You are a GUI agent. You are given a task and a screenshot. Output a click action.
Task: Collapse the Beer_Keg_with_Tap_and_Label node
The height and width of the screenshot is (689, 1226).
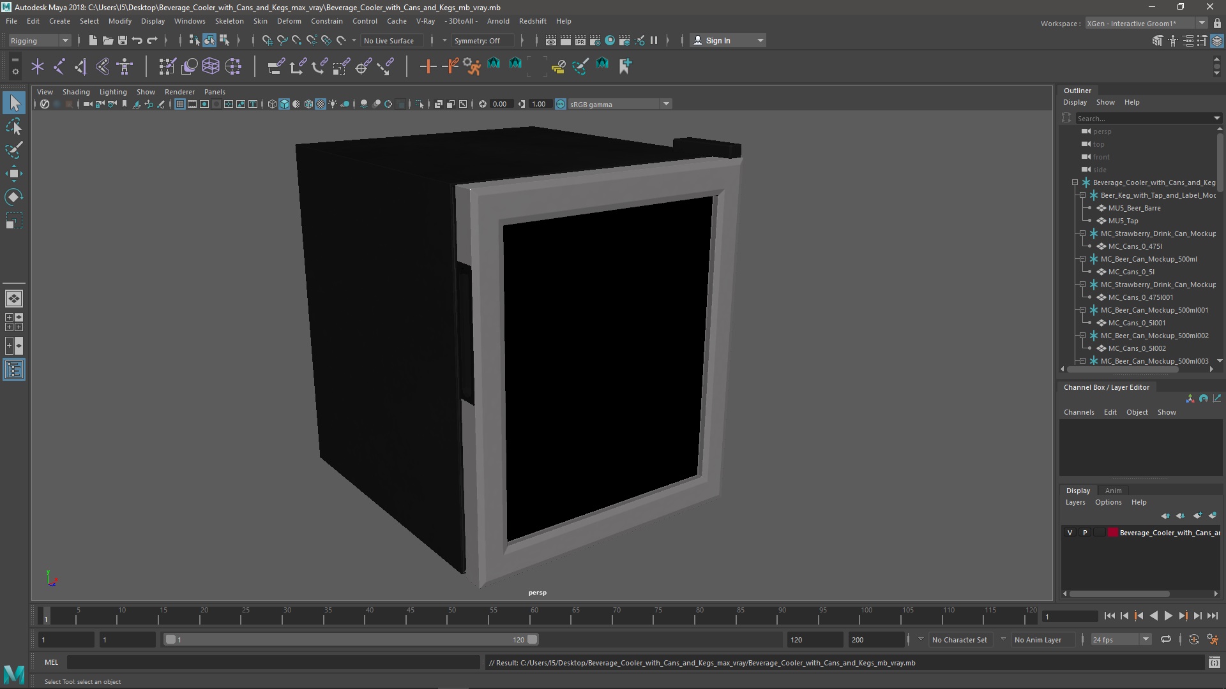pyautogui.click(x=1082, y=195)
